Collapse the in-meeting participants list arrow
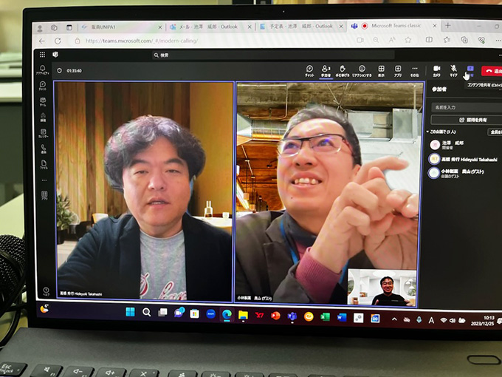The width and height of the screenshot is (502, 377). click(427, 132)
